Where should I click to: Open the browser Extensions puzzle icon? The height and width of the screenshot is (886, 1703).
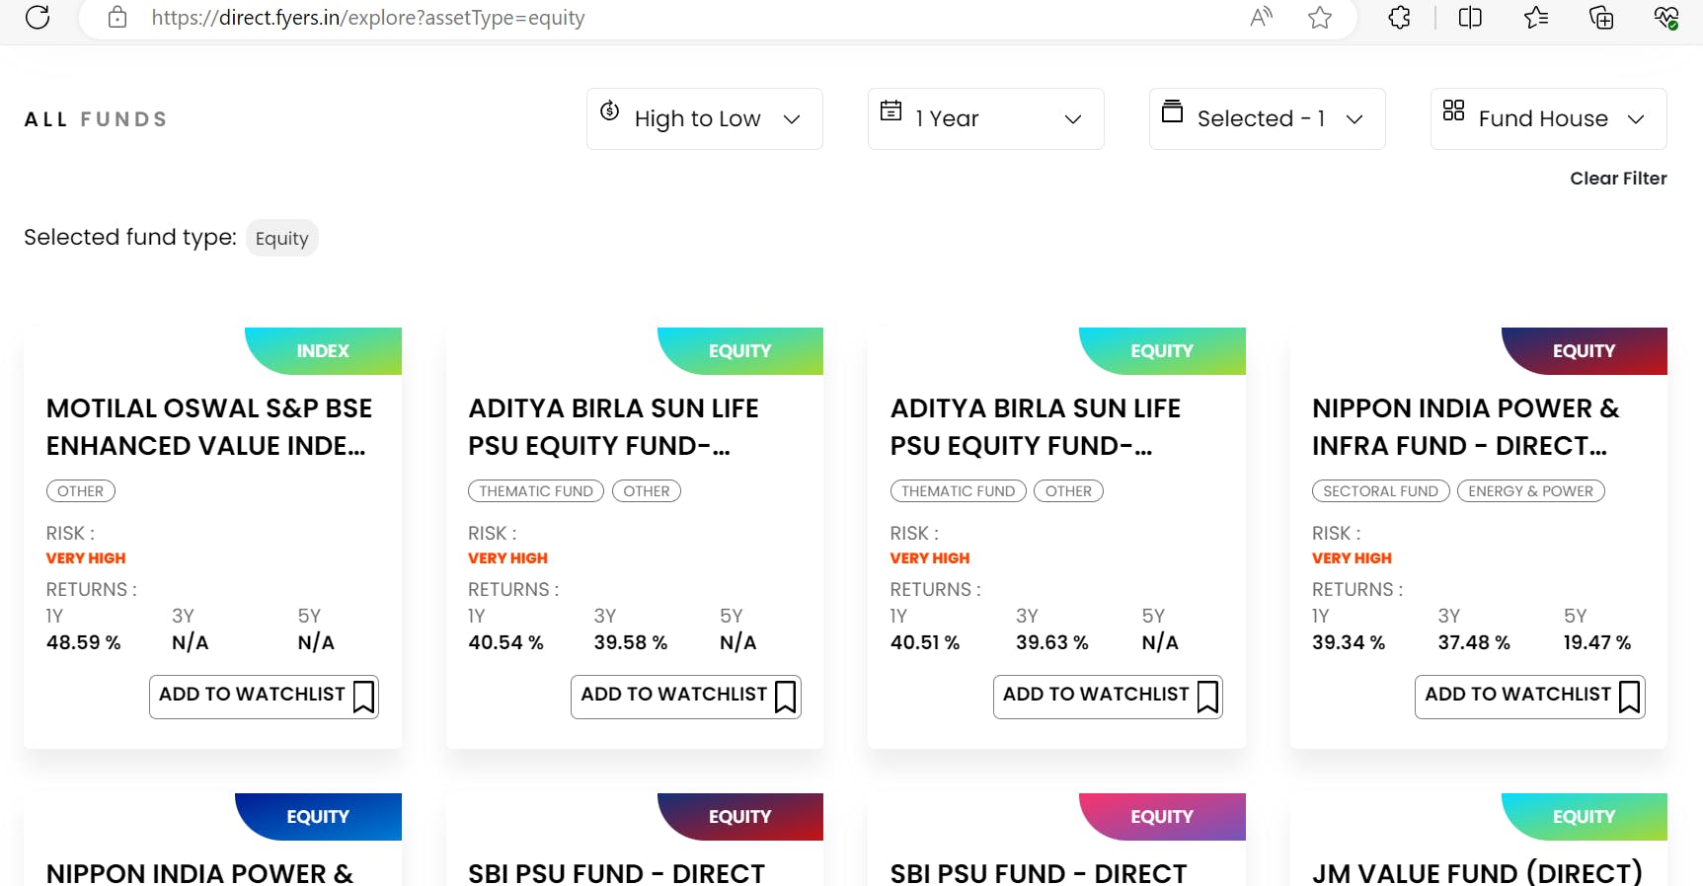[x=1399, y=18]
